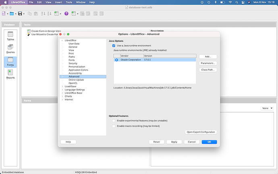Image resolution: width=278 pixels, height=174 pixels.
Task: Expand the Charts tree node
Action: pyautogui.click(x=62, y=96)
